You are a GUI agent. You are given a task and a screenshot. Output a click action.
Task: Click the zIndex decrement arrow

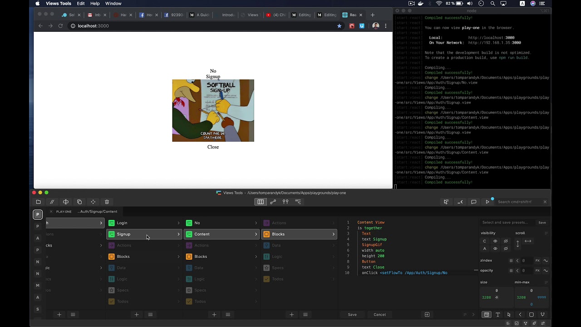pyautogui.click(x=517, y=261)
